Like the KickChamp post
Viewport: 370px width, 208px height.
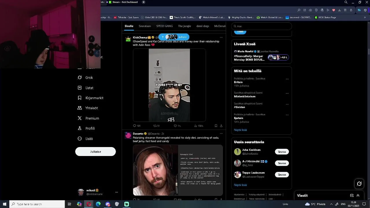click(x=177, y=126)
